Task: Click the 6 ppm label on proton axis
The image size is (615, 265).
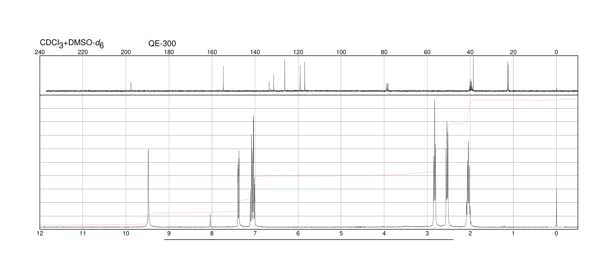Action: (298, 233)
